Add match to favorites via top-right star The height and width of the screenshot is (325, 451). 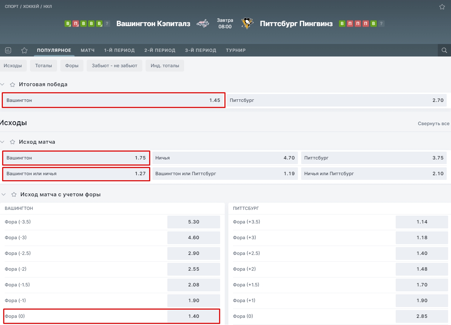pos(442,7)
